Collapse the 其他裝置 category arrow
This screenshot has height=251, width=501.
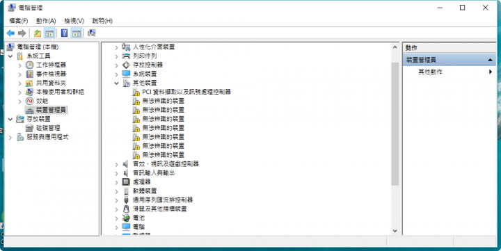tap(117, 83)
